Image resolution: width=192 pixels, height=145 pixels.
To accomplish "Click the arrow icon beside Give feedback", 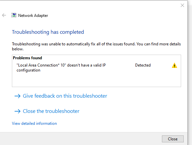I will coord(18,96).
